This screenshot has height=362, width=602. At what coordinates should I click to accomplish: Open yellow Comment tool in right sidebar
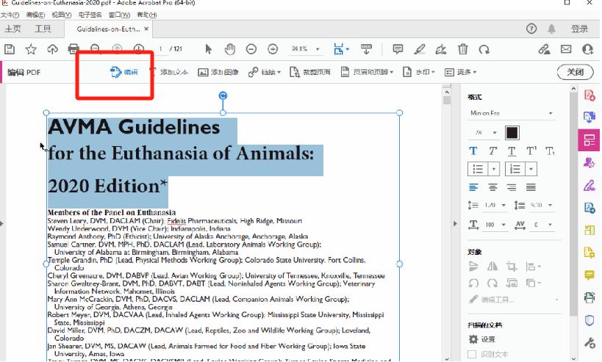(590, 275)
